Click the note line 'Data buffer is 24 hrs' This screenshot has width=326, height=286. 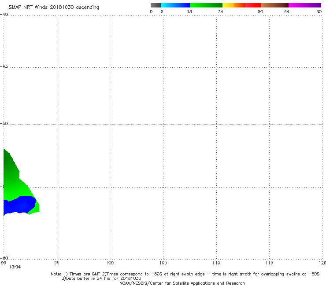[x=101, y=279]
